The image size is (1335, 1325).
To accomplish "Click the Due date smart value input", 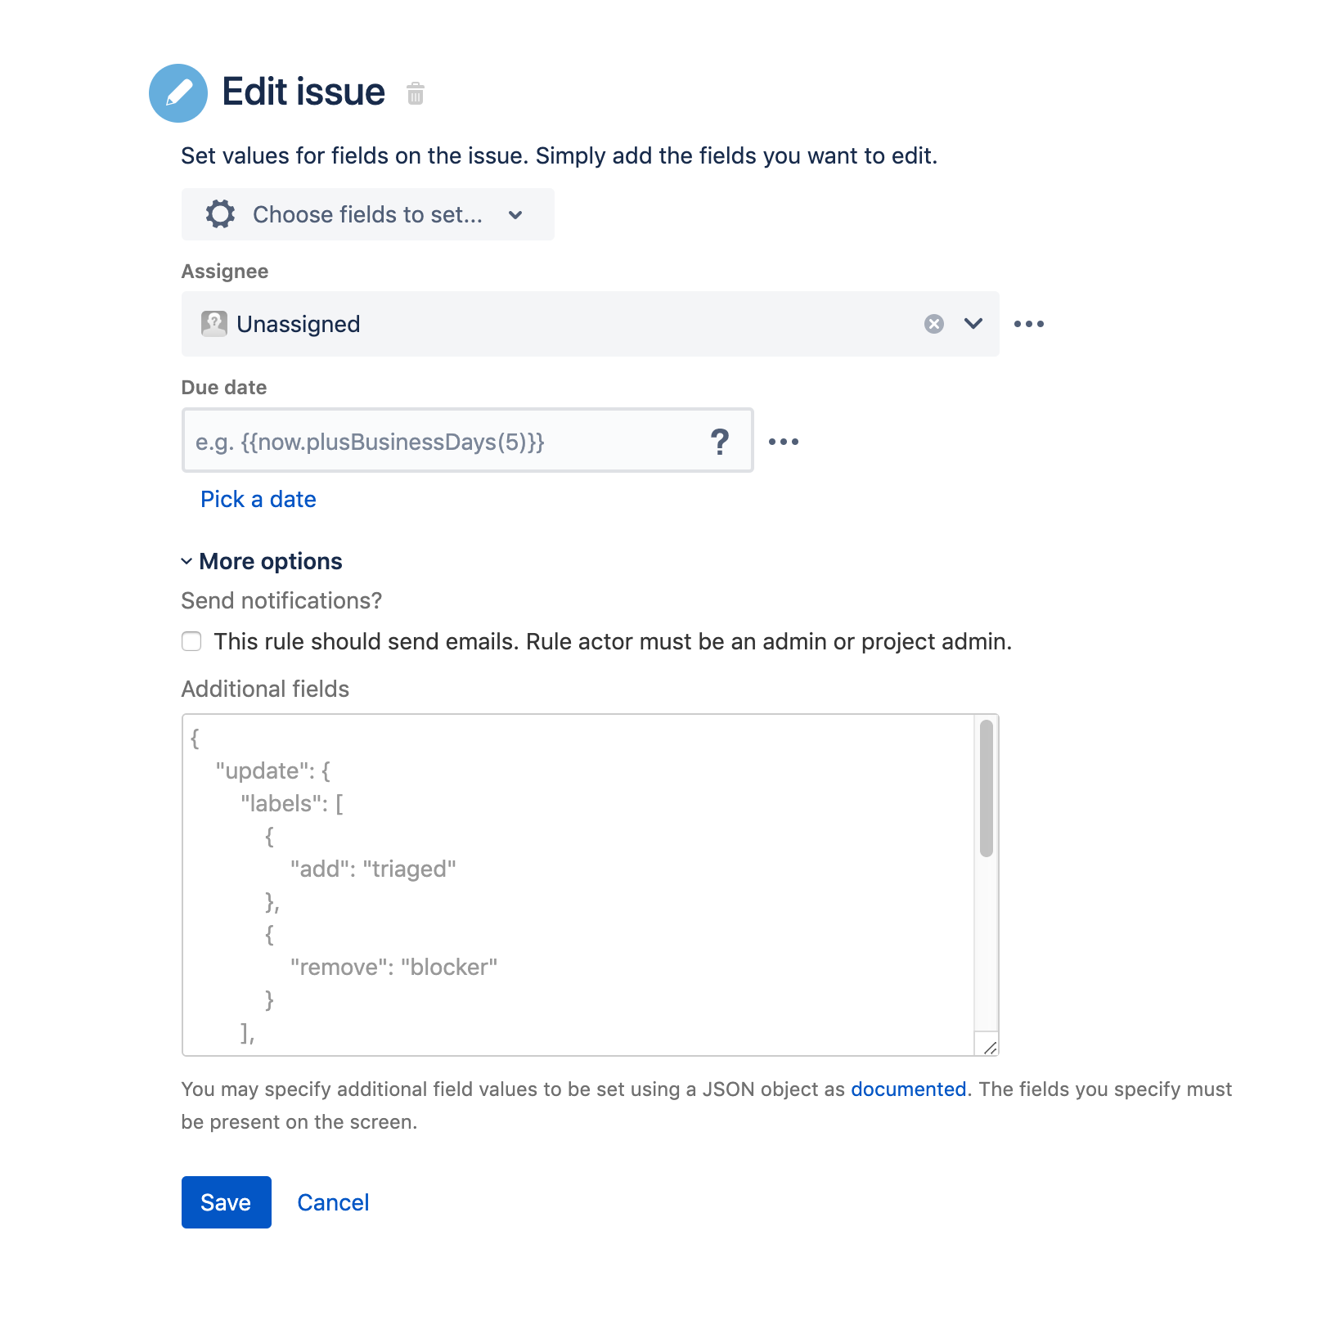I will coord(442,442).
